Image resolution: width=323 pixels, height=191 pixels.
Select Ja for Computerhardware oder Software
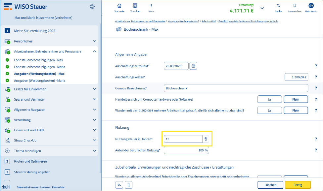(x=270, y=99)
